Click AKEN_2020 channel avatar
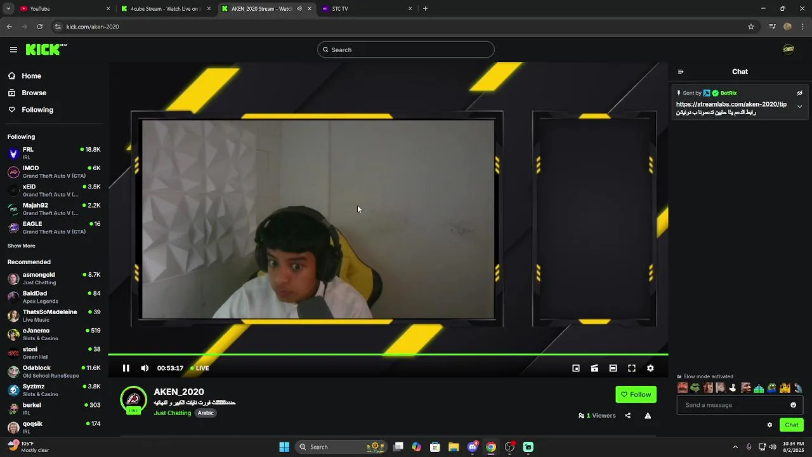The height and width of the screenshot is (457, 812). [133, 399]
